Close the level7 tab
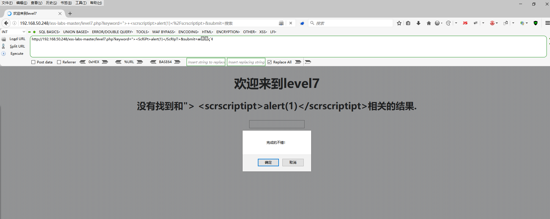Image resolution: width=550 pixels, height=219 pixels. (60, 14)
